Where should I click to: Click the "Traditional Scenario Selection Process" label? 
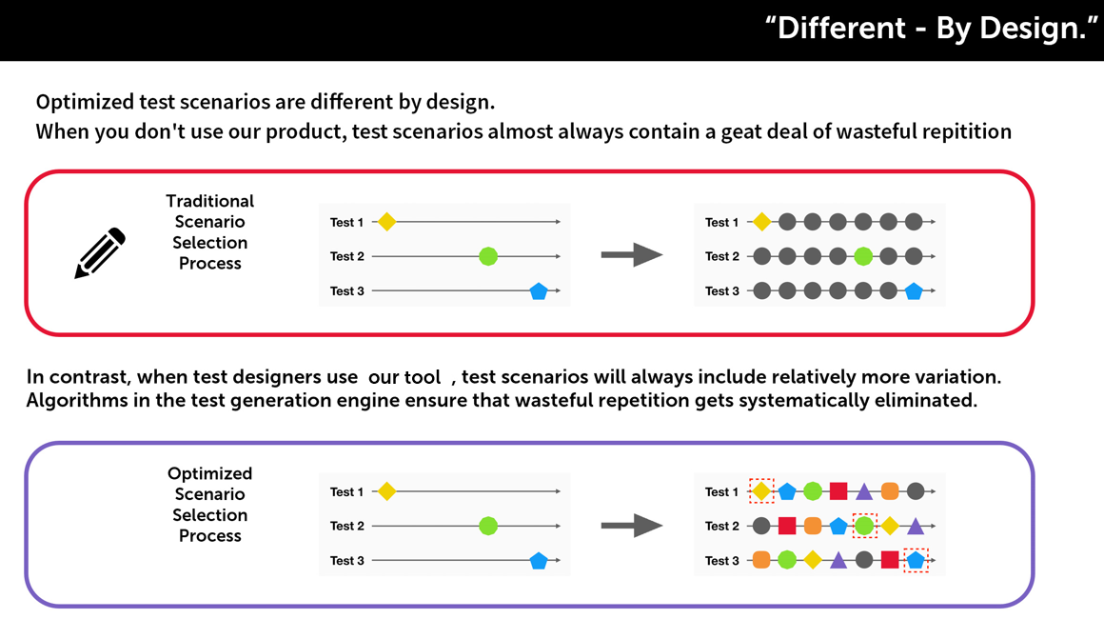click(x=209, y=231)
